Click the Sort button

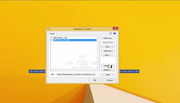pos(108,47)
